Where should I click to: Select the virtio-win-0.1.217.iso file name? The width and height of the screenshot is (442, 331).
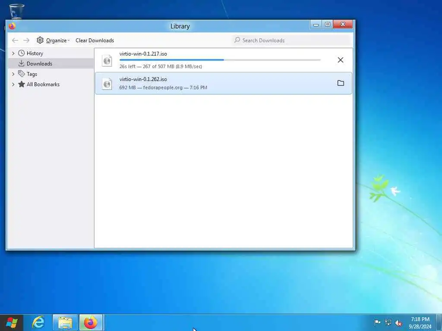(x=143, y=54)
